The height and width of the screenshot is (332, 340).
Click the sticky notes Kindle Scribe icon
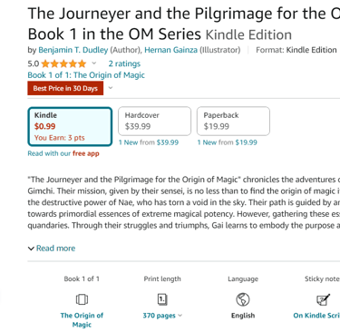click(323, 299)
